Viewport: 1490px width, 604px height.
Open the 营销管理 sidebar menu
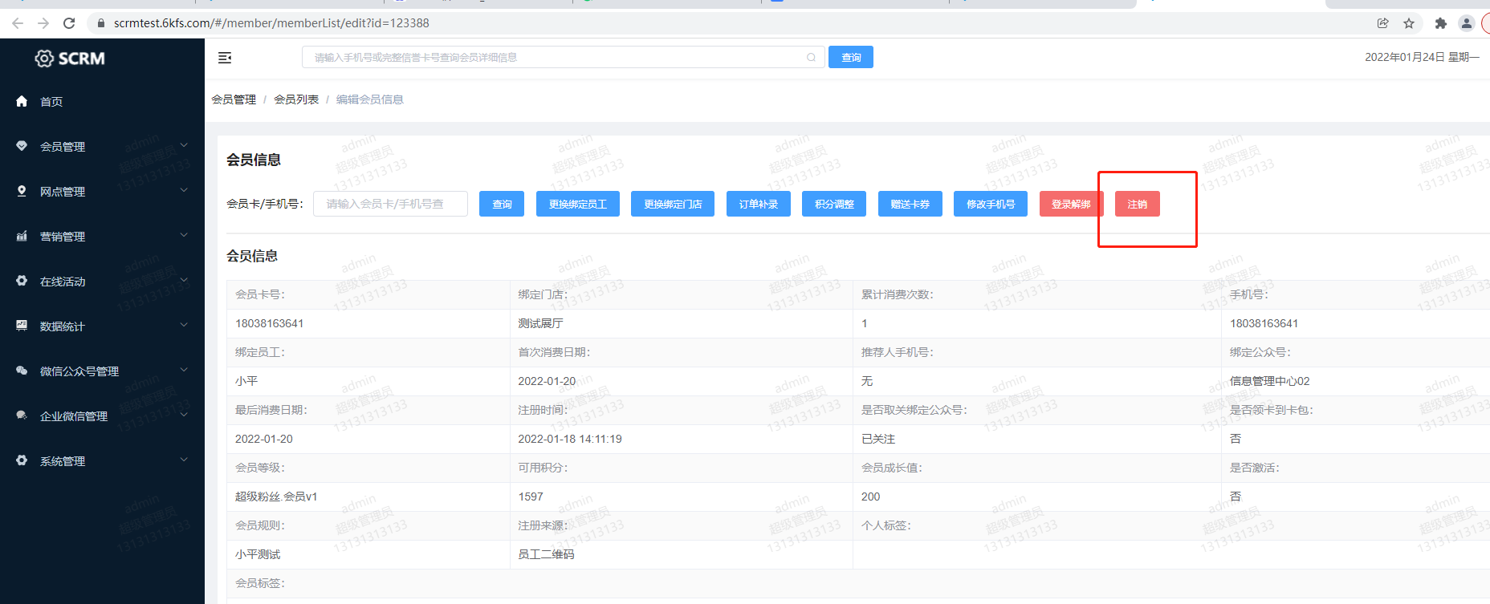click(x=102, y=236)
